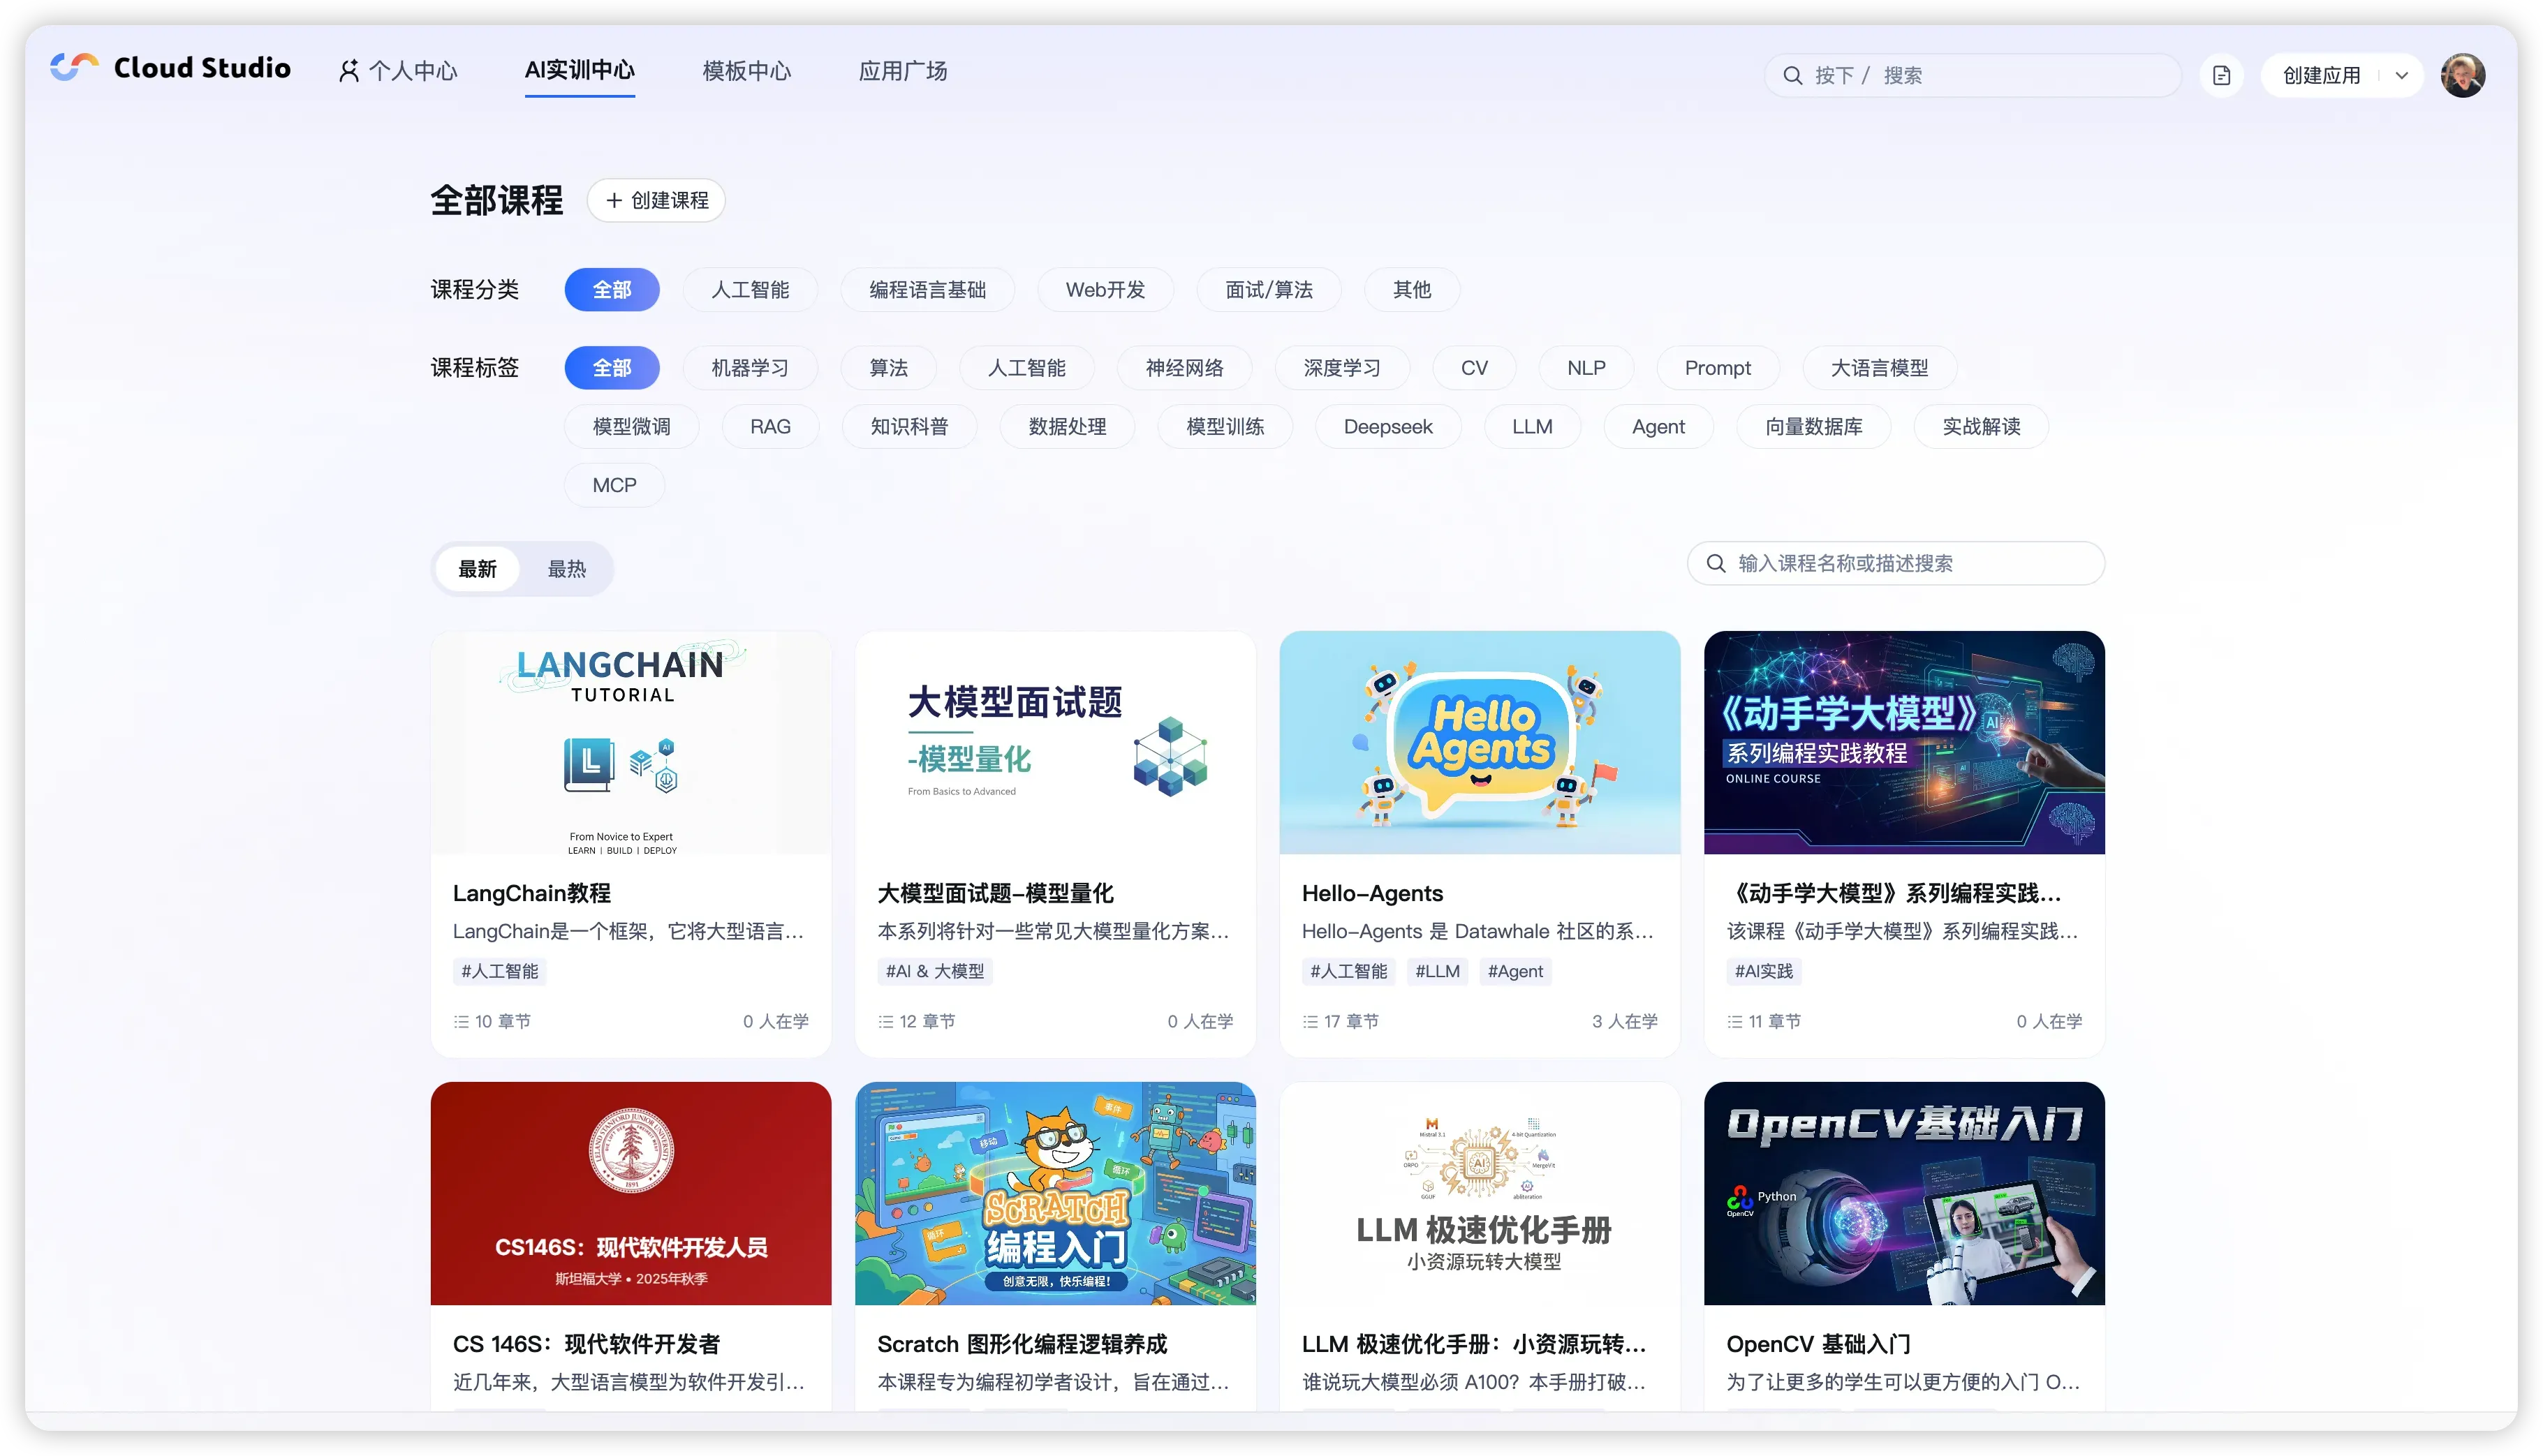Click the chapter list icon on LangChain教程 card
Viewport: 2543px width, 1456px height.
click(461, 1021)
